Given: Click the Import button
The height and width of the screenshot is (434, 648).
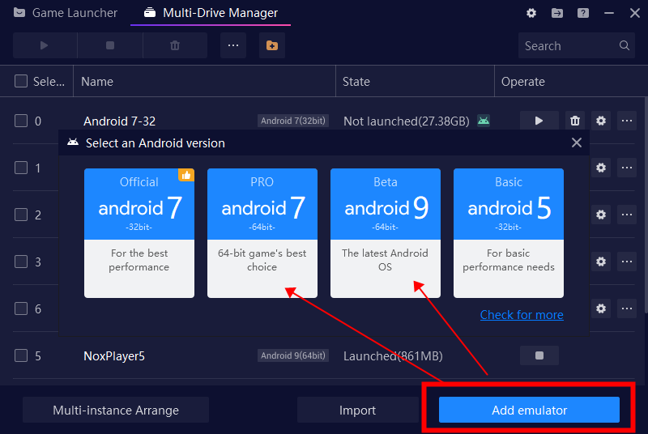Looking at the screenshot, I should click(x=357, y=410).
